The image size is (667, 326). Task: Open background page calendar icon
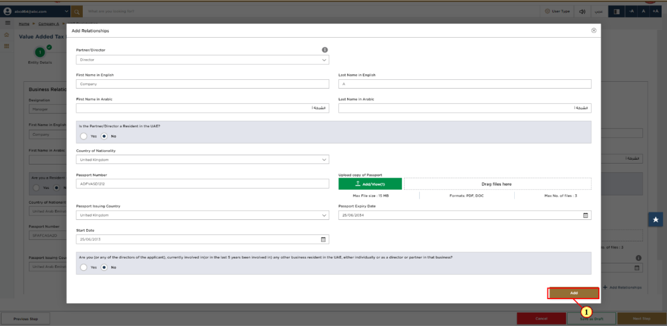637,268
